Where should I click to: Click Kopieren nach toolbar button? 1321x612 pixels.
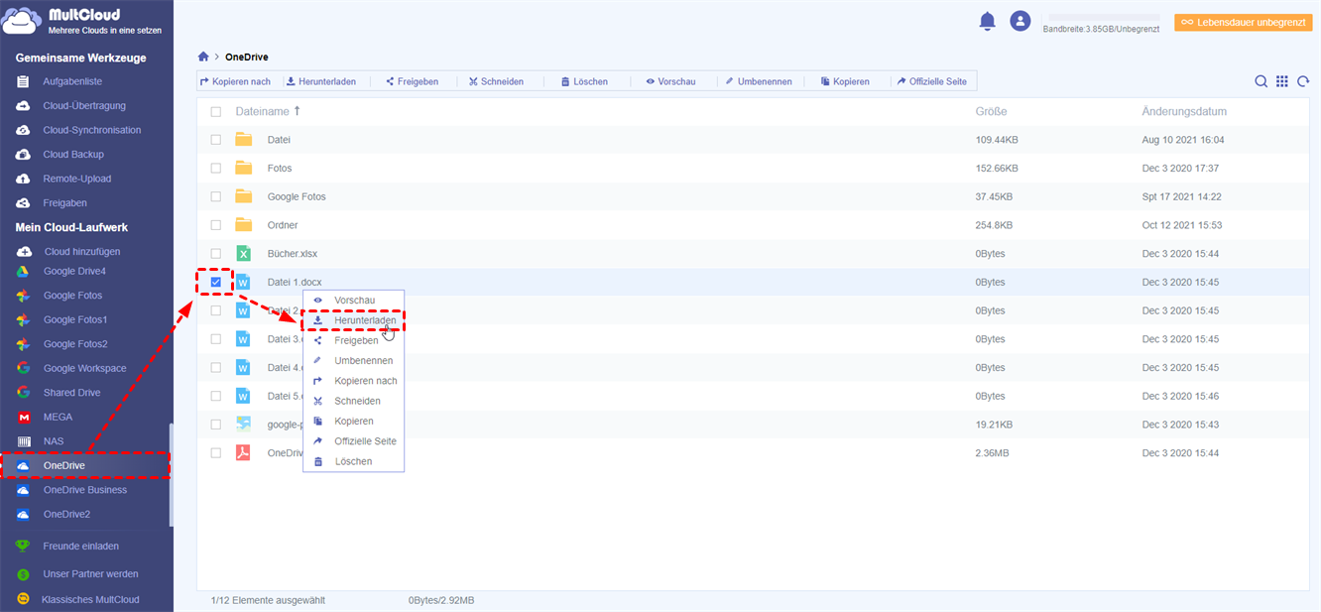(x=235, y=81)
